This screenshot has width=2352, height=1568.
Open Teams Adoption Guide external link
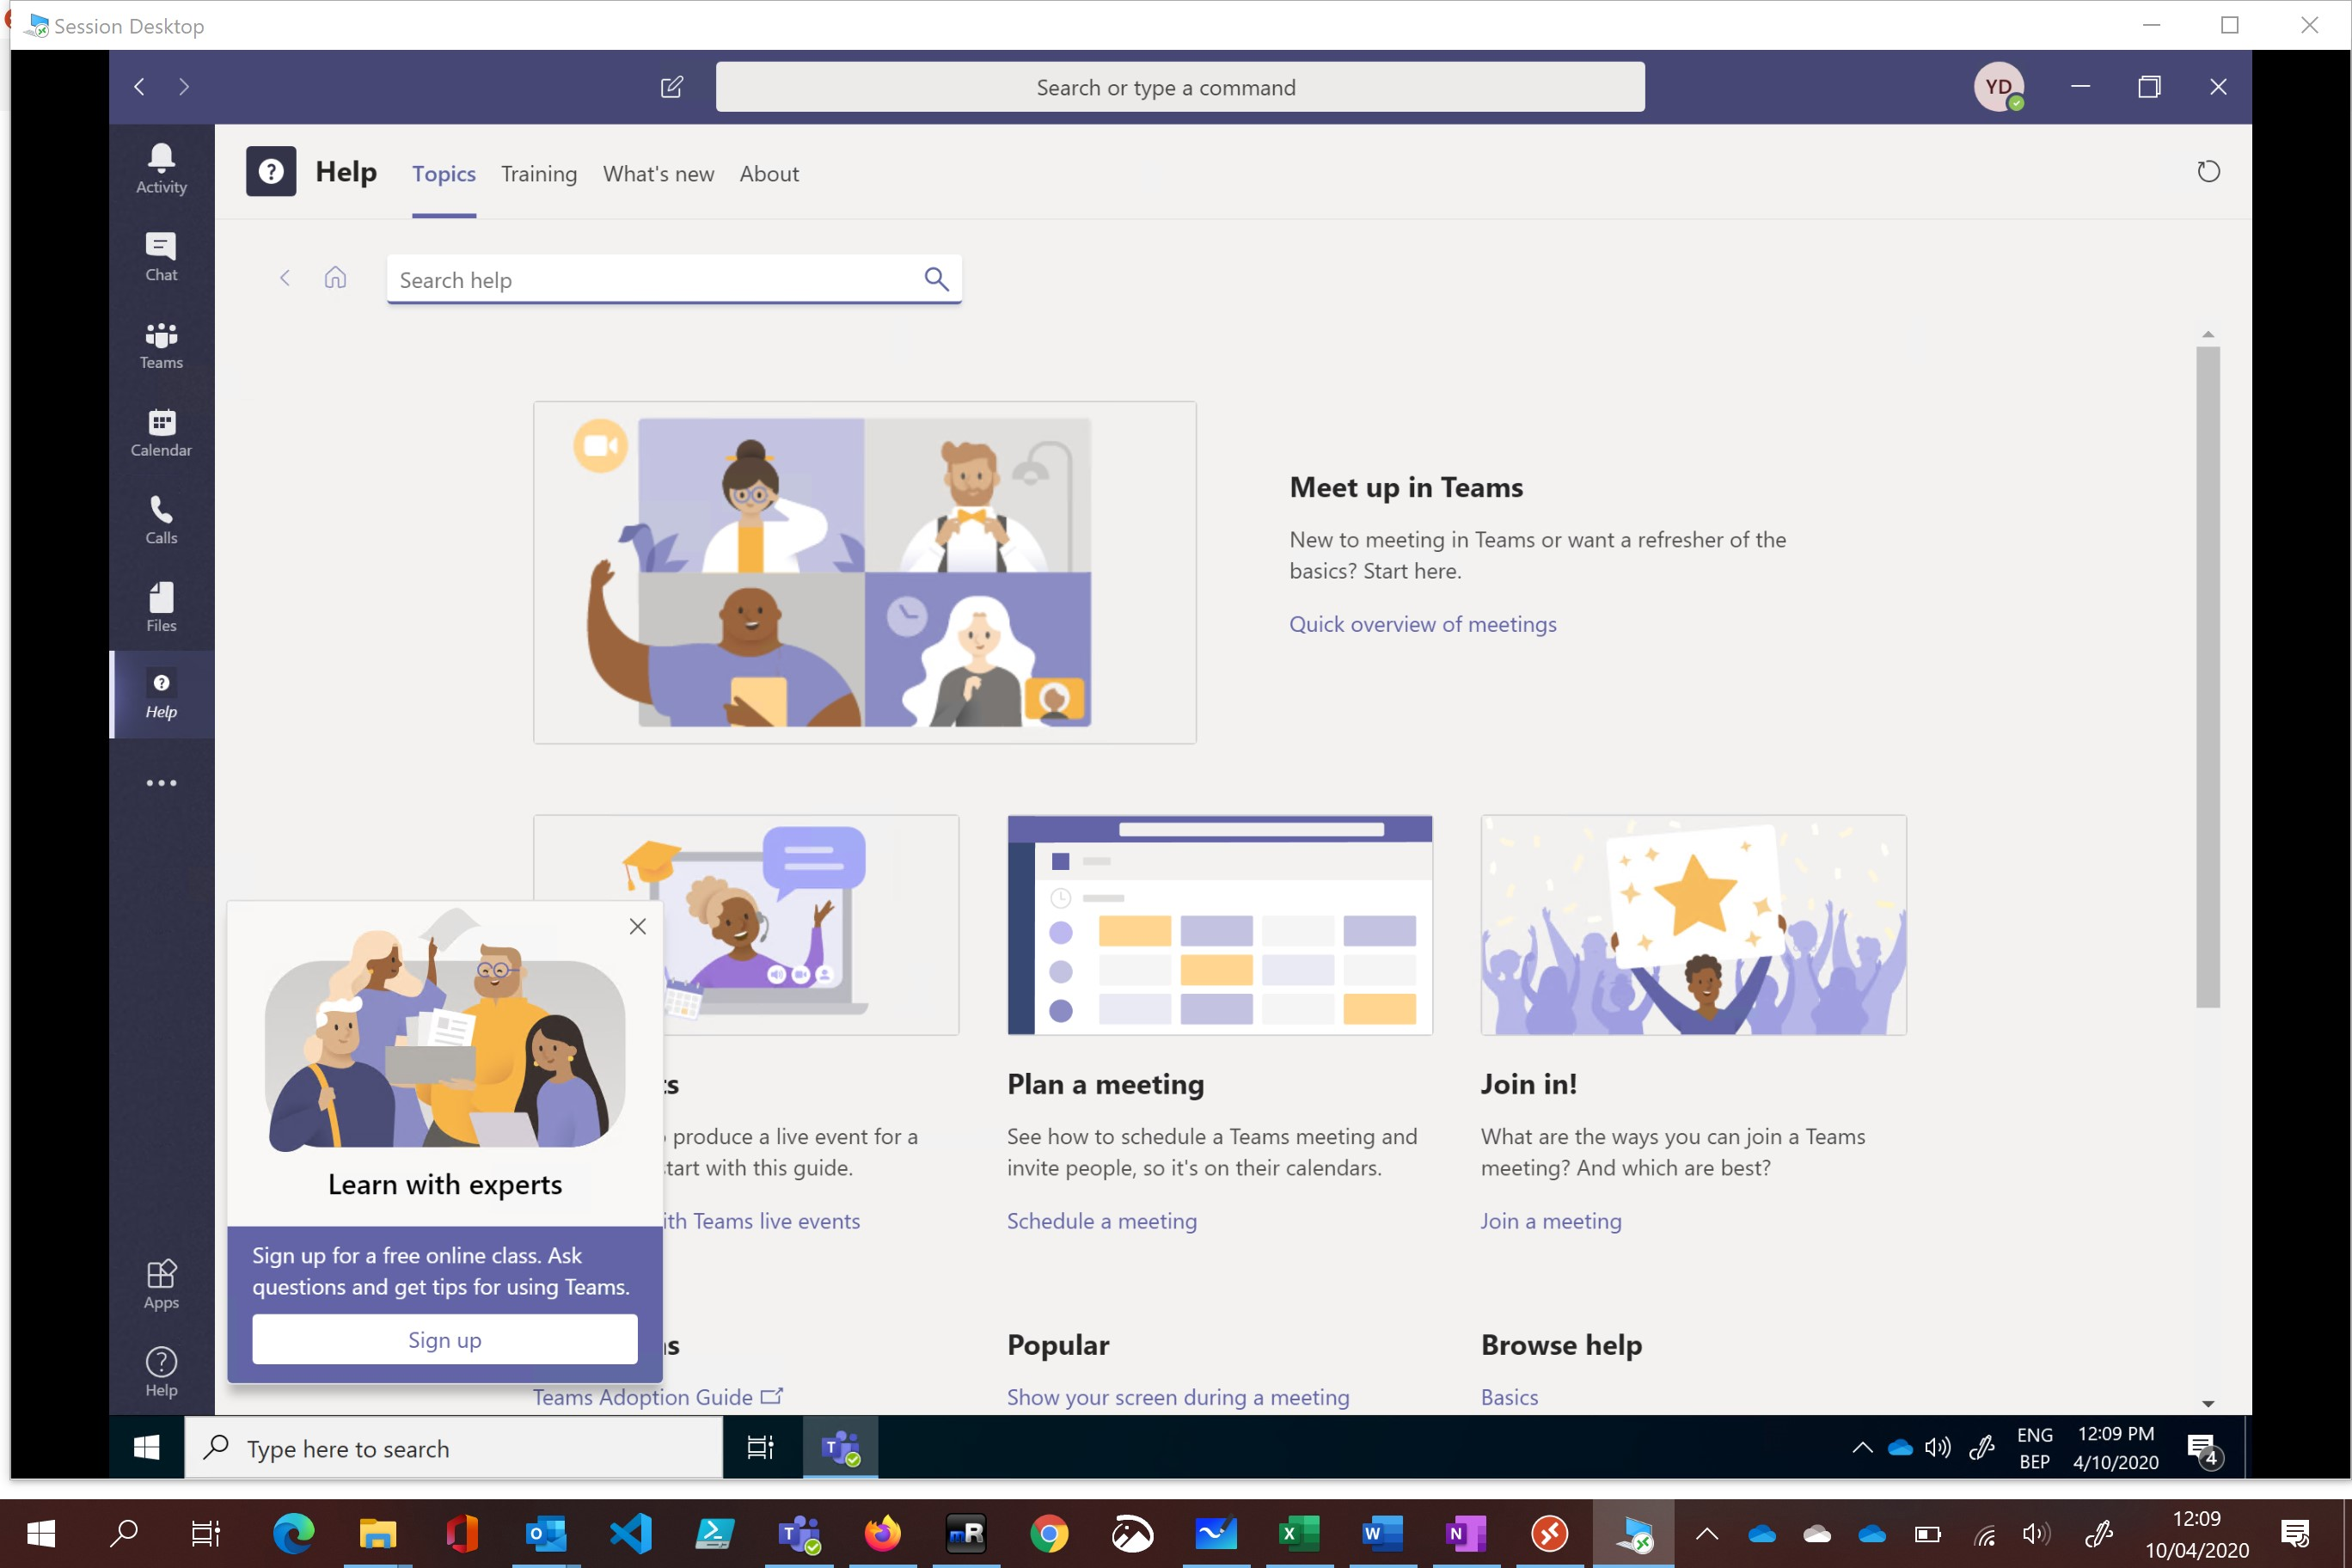click(657, 1397)
